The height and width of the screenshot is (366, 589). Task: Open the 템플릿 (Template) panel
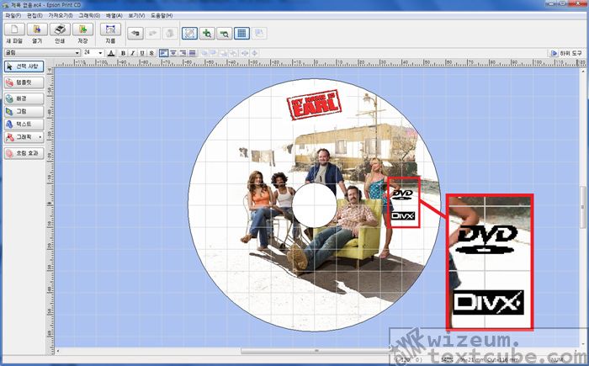[x=24, y=82]
